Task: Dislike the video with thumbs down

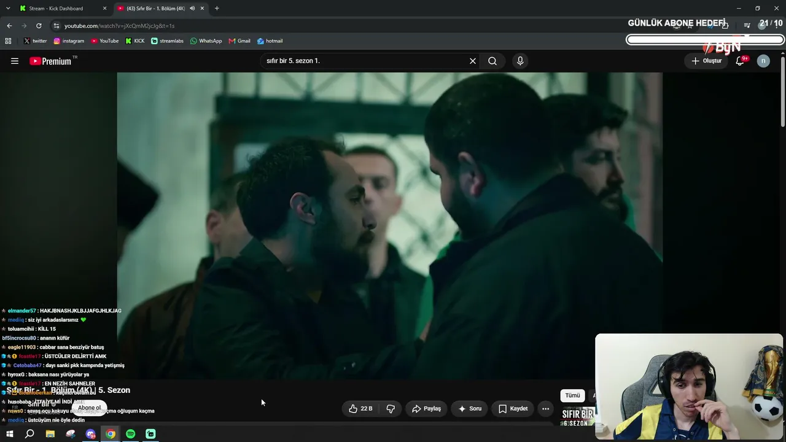Action: tap(391, 408)
